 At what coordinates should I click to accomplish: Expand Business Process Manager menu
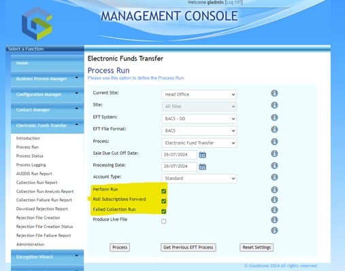(47, 79)
